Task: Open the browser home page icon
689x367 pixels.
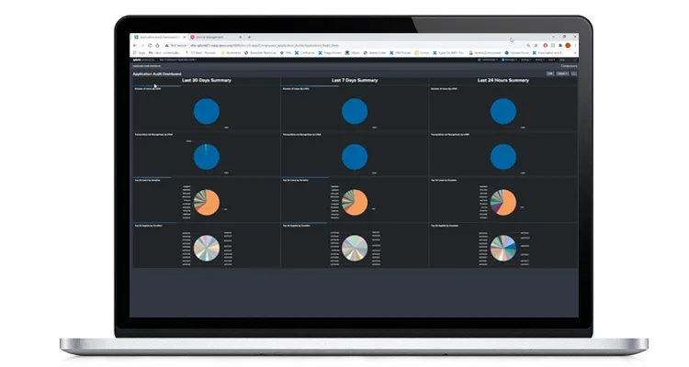Action: (x=157, y=45)
